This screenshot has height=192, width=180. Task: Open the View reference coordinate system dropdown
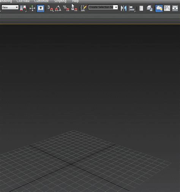click(x=10, y=7)
